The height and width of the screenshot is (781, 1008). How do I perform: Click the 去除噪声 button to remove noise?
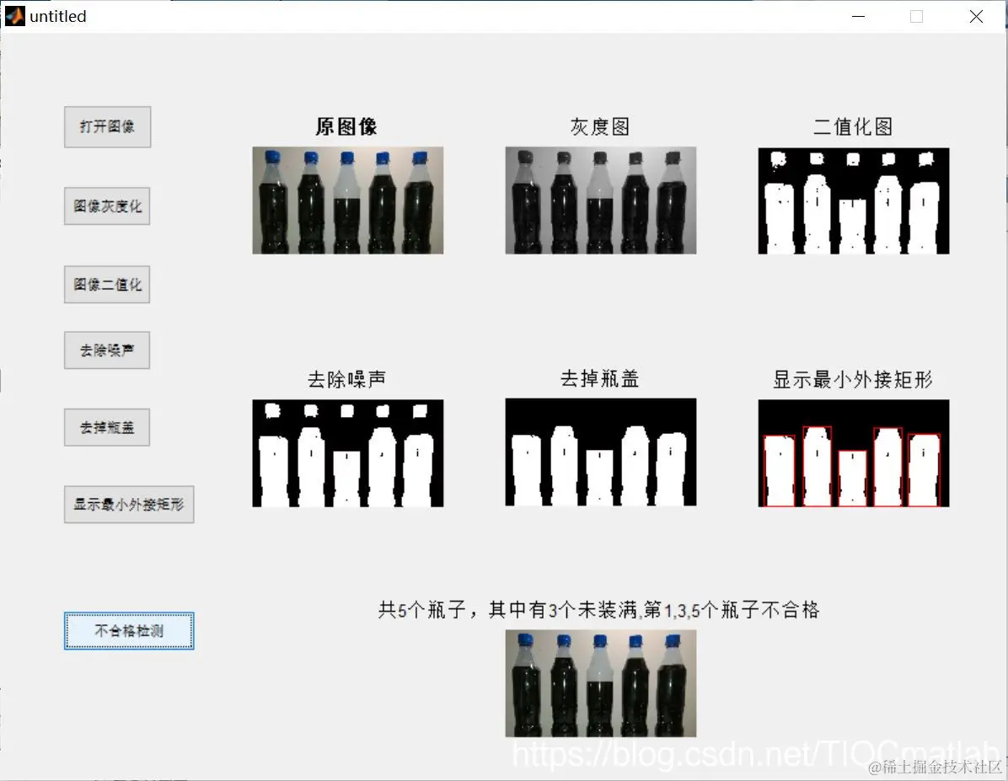106,350
